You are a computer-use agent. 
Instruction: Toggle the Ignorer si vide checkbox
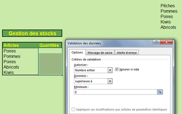point(117,69)
